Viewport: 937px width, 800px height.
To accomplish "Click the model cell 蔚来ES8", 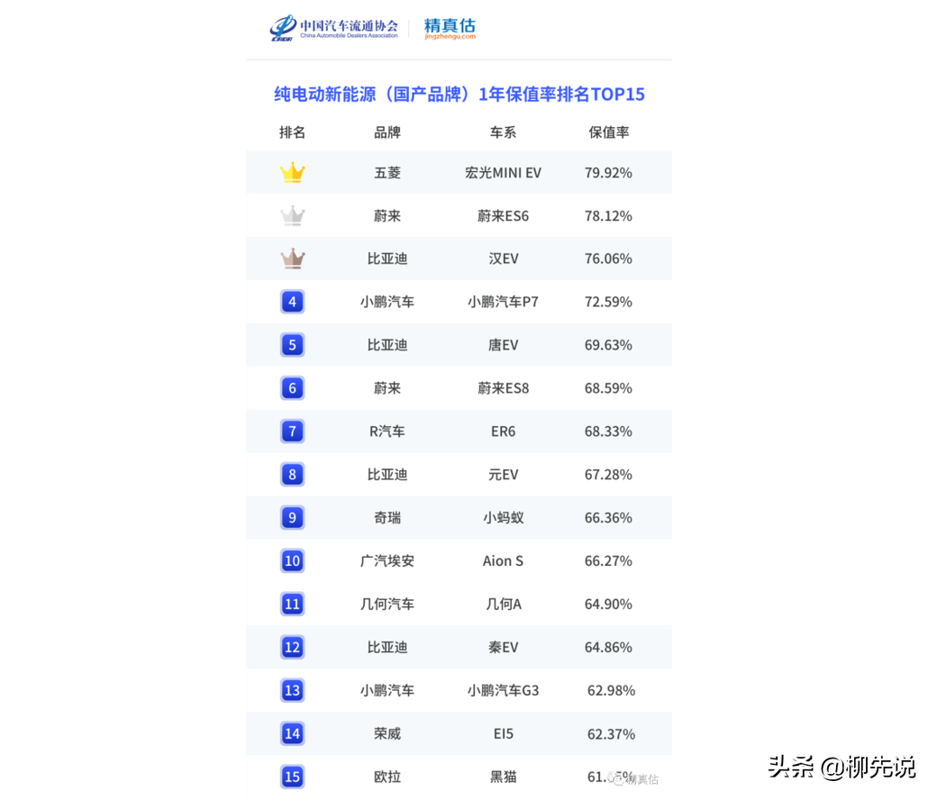I will [503, 388].
